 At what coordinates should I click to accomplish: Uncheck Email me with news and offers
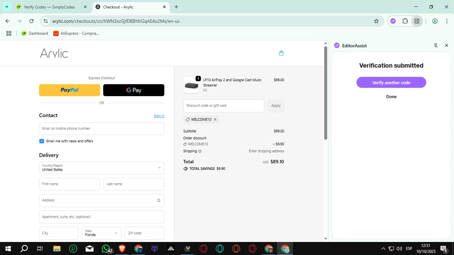pyautogui.click(x=42, y=141)
